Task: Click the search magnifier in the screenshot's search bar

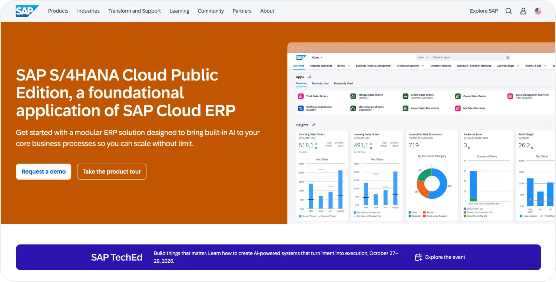Action: [508, 58]
